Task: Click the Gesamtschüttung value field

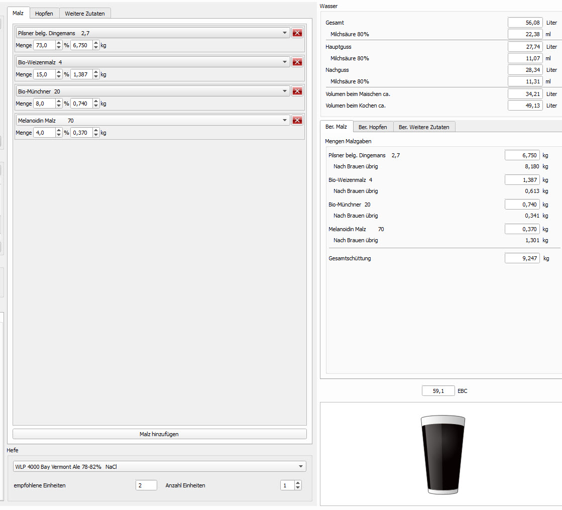Action: click(x=522, y=258)
